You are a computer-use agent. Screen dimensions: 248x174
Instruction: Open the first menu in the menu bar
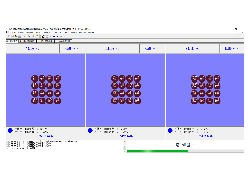[x=13, y=33]
